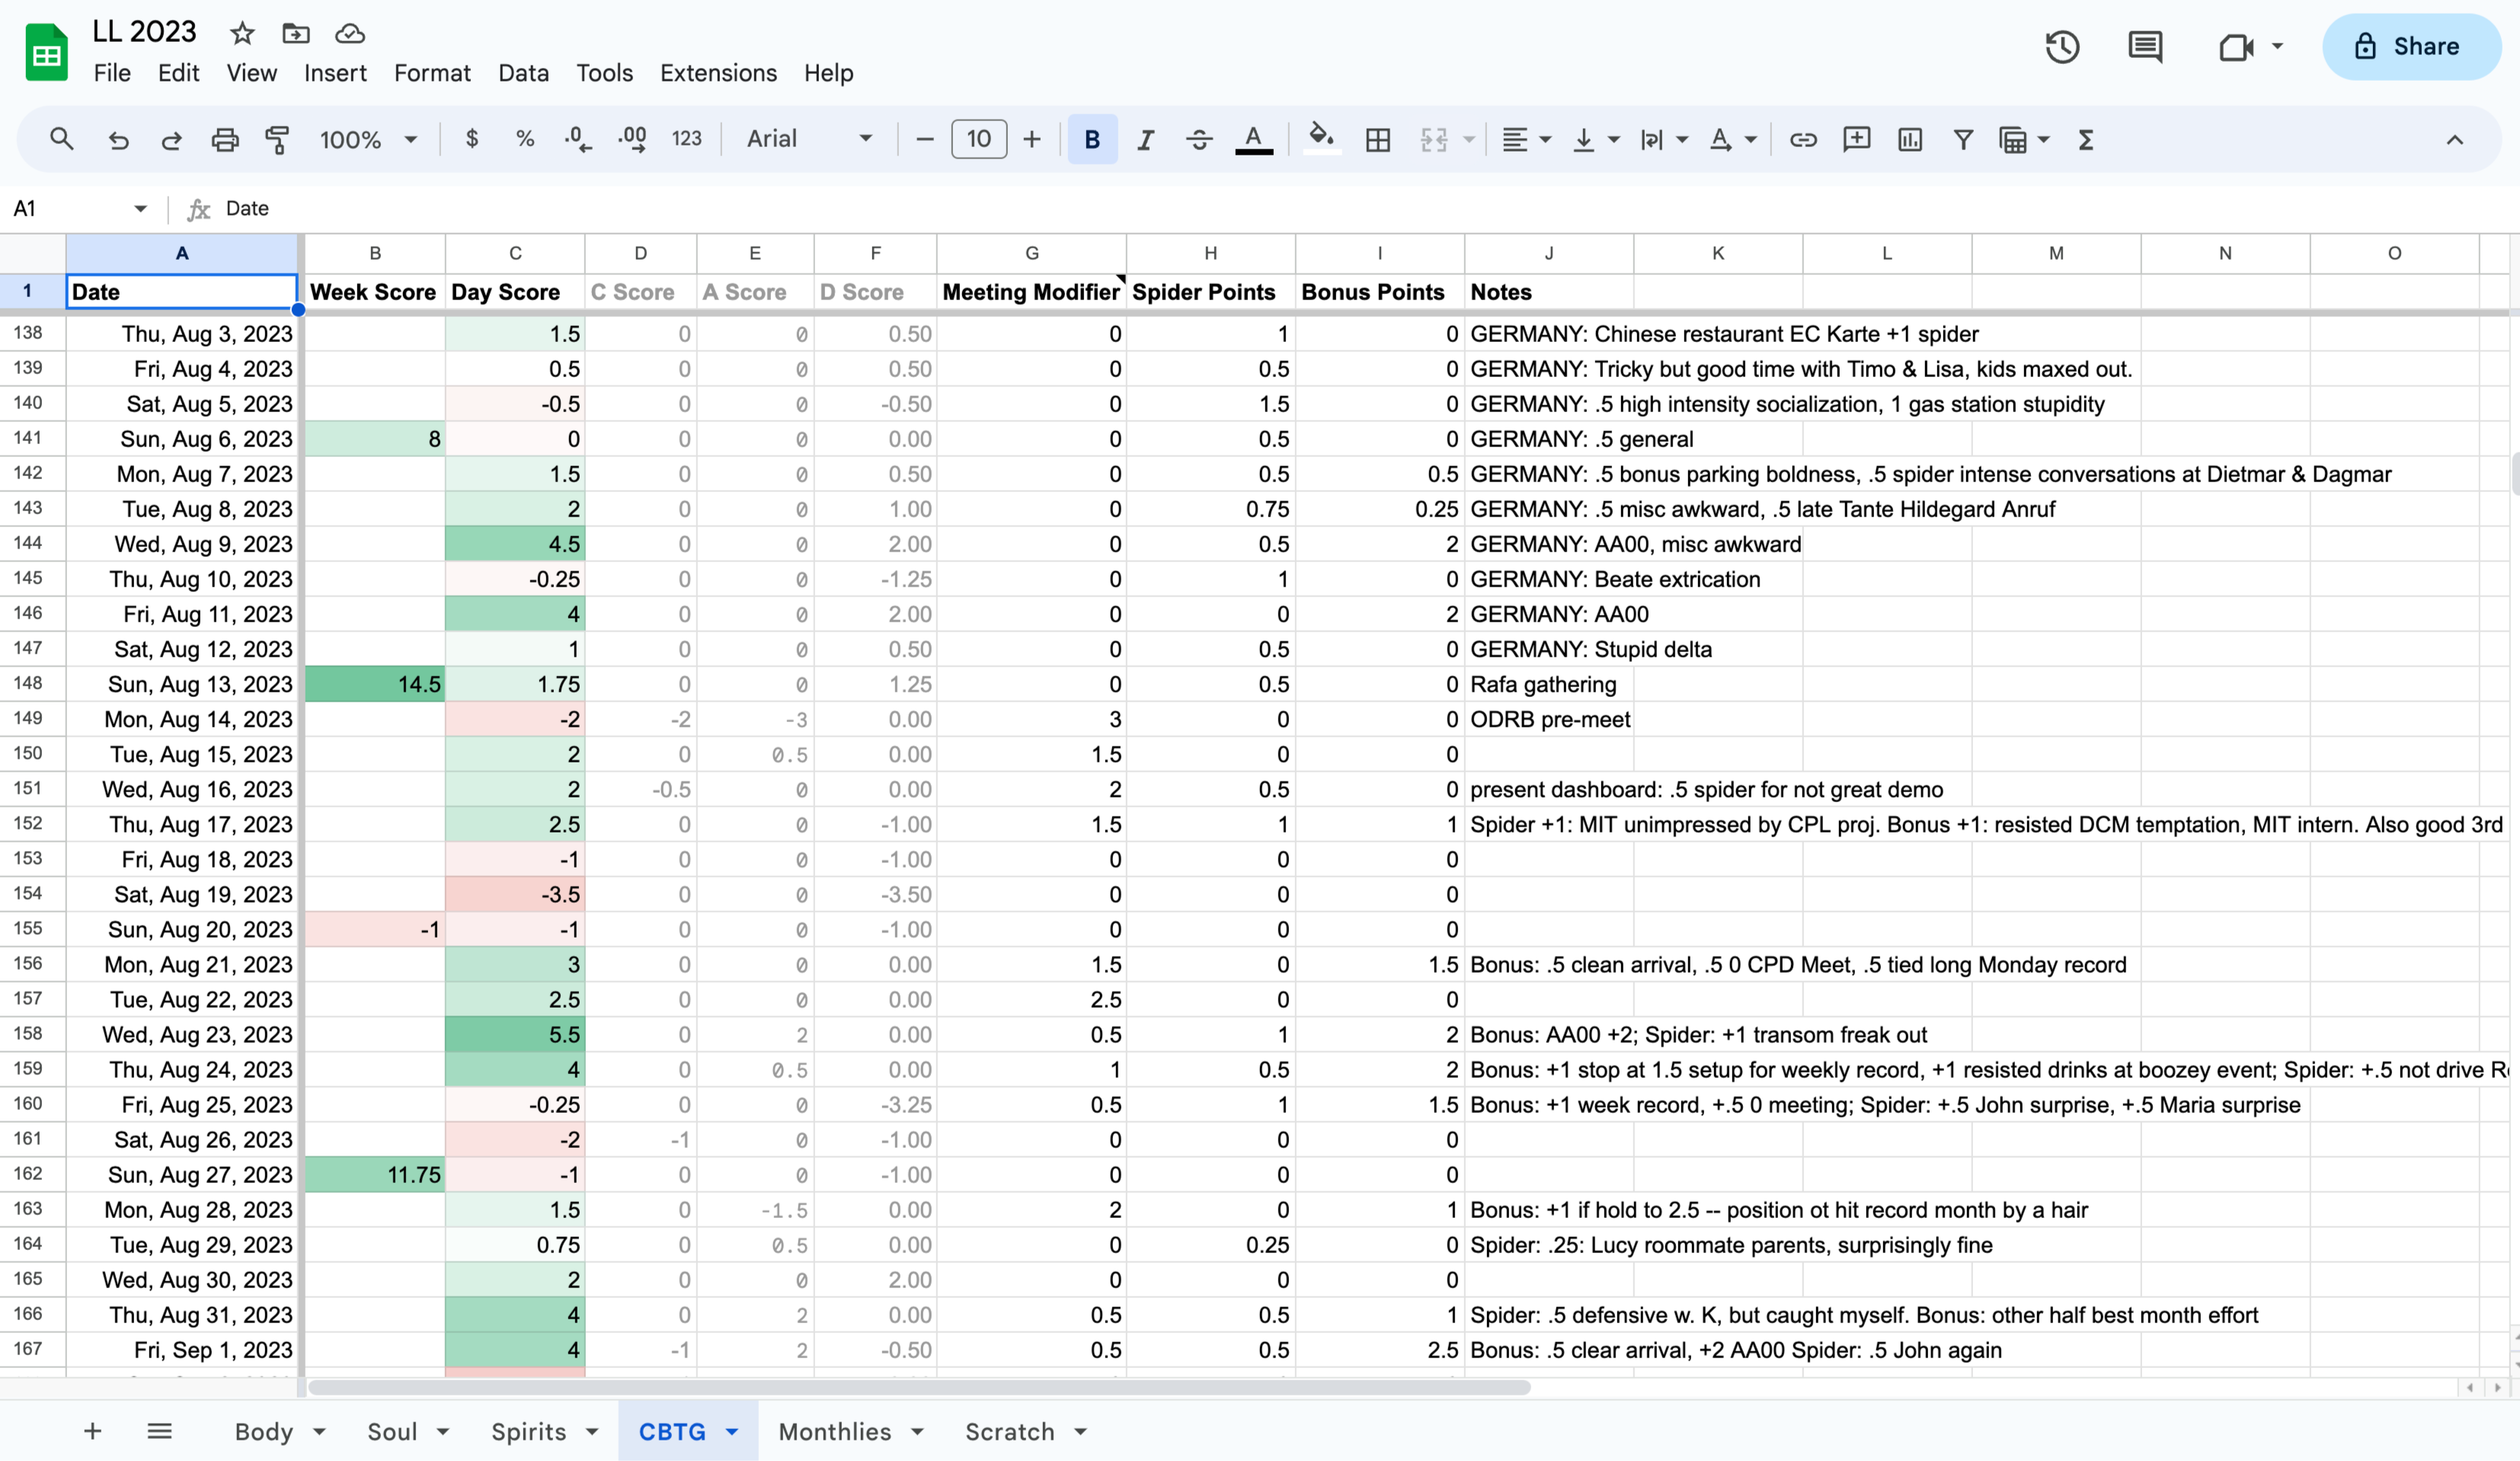This screenshot has height=1461, width=2520.
Task: Open the Format menu
Action: pyautogui.click(x=432, y=73)
